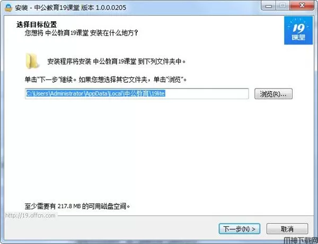Click the highlighted install path text
318x244 pixels.
coord(96,93)
